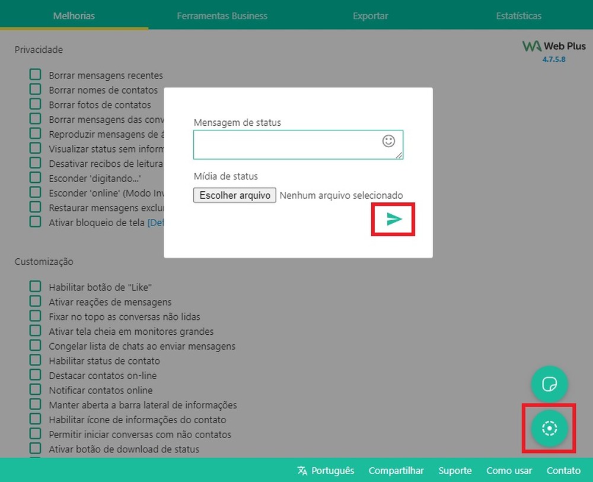Open the Estatísticas tab
The image size is (593, 482).
click(x=519, y=16)
